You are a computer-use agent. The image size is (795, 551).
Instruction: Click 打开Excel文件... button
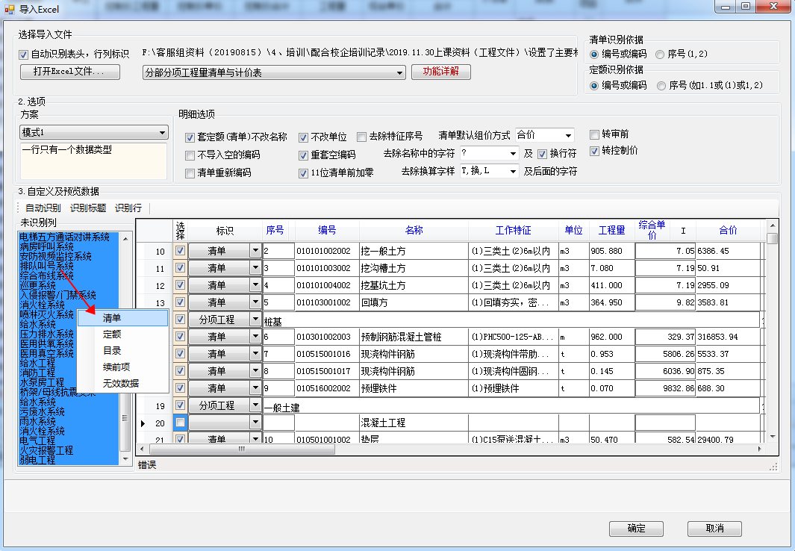point(70,72)
